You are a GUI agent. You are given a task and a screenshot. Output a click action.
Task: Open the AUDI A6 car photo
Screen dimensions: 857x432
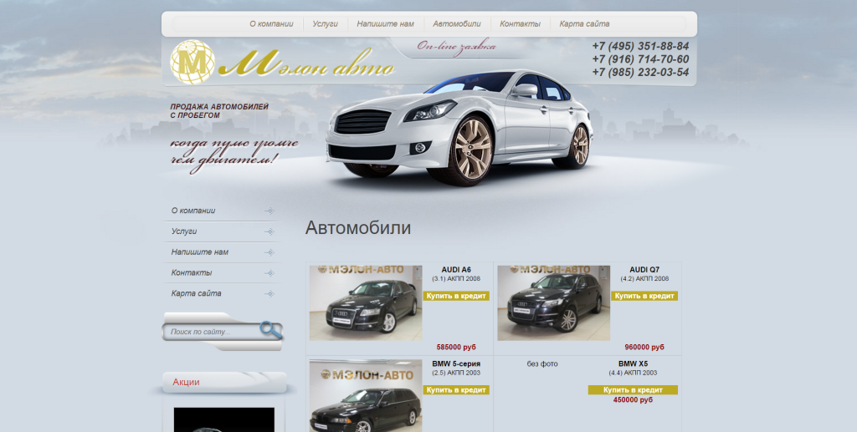[366, 303]
